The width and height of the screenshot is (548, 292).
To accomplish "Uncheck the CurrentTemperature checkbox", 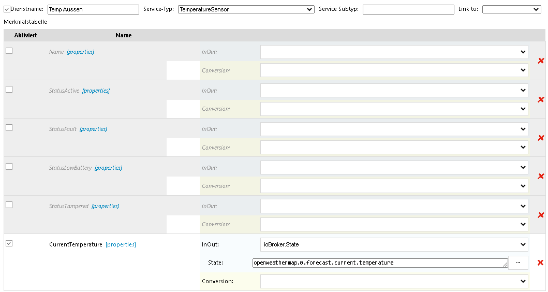I will tap(9, 243).
